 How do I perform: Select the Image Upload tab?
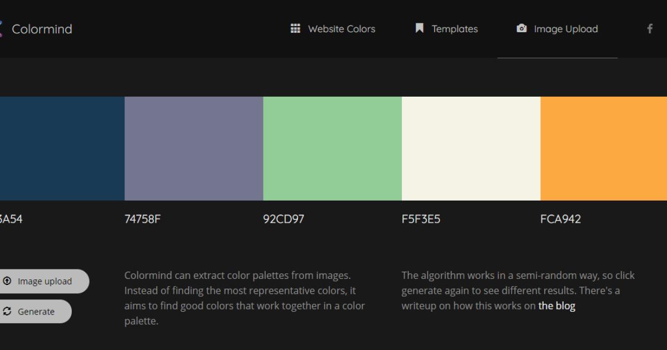click(x=565, y=28)
